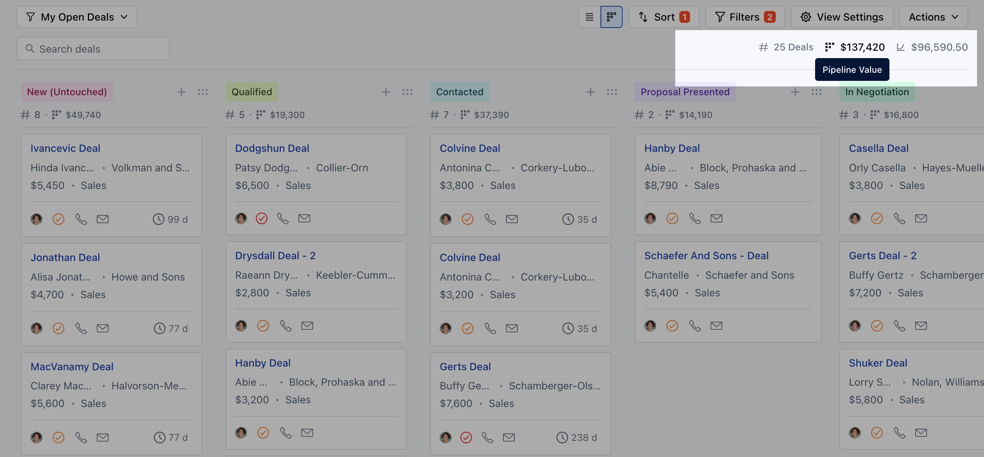Open Contacted column options dots
This screenshot has width=984, height=457.
tap(612, 92)
